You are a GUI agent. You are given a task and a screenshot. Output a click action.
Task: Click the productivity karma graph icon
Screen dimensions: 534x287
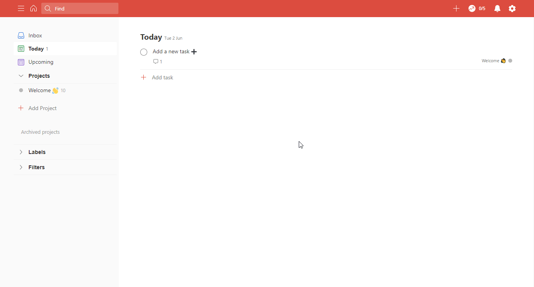click(472, 8)
